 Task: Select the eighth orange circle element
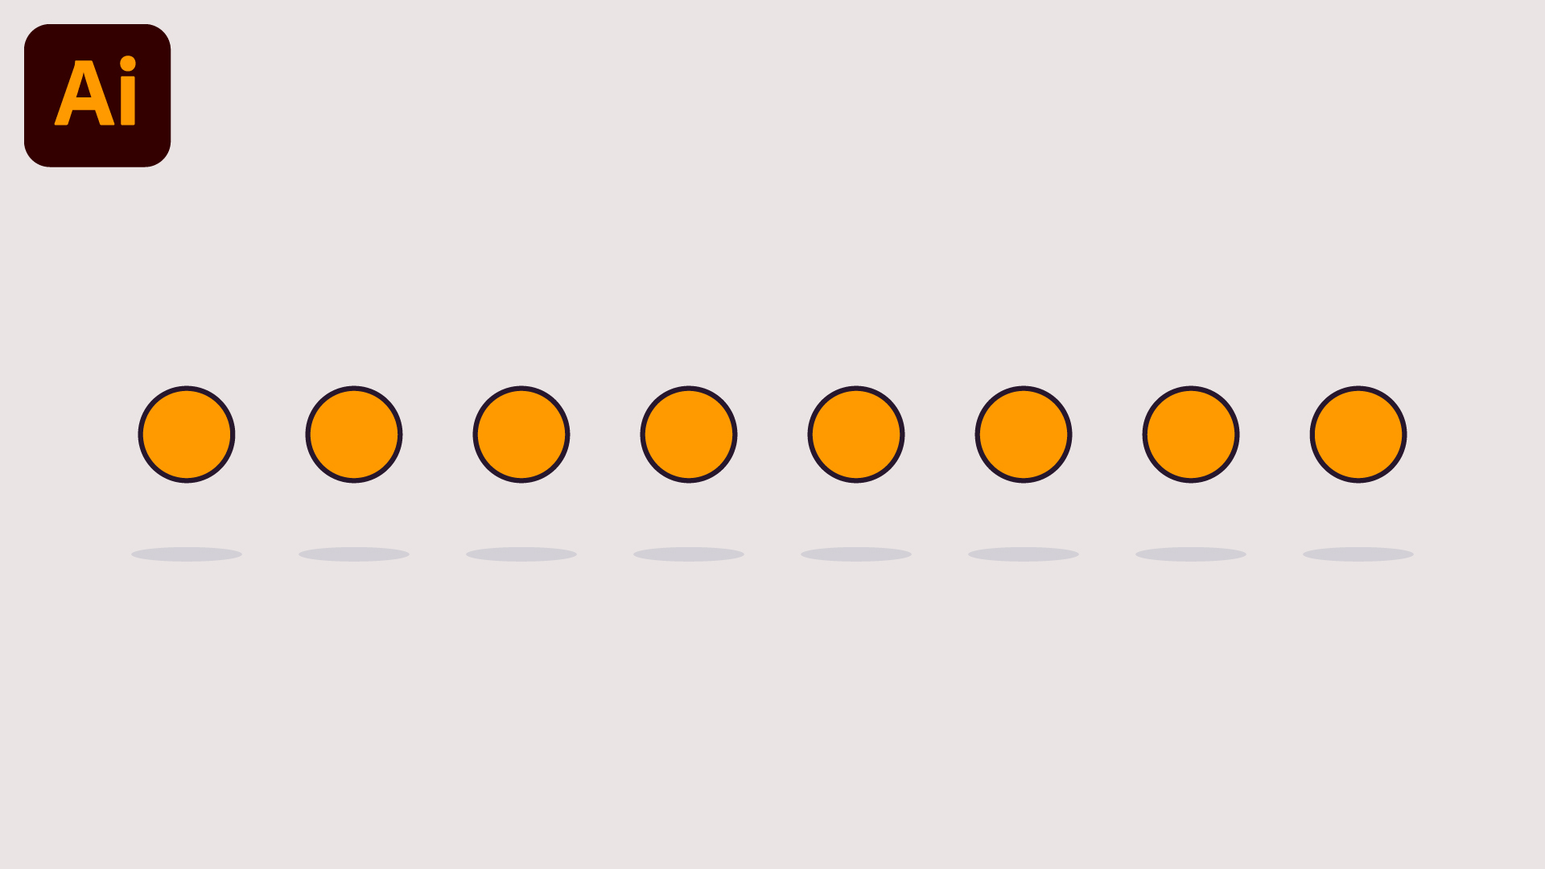click(x=1358, y=434)
